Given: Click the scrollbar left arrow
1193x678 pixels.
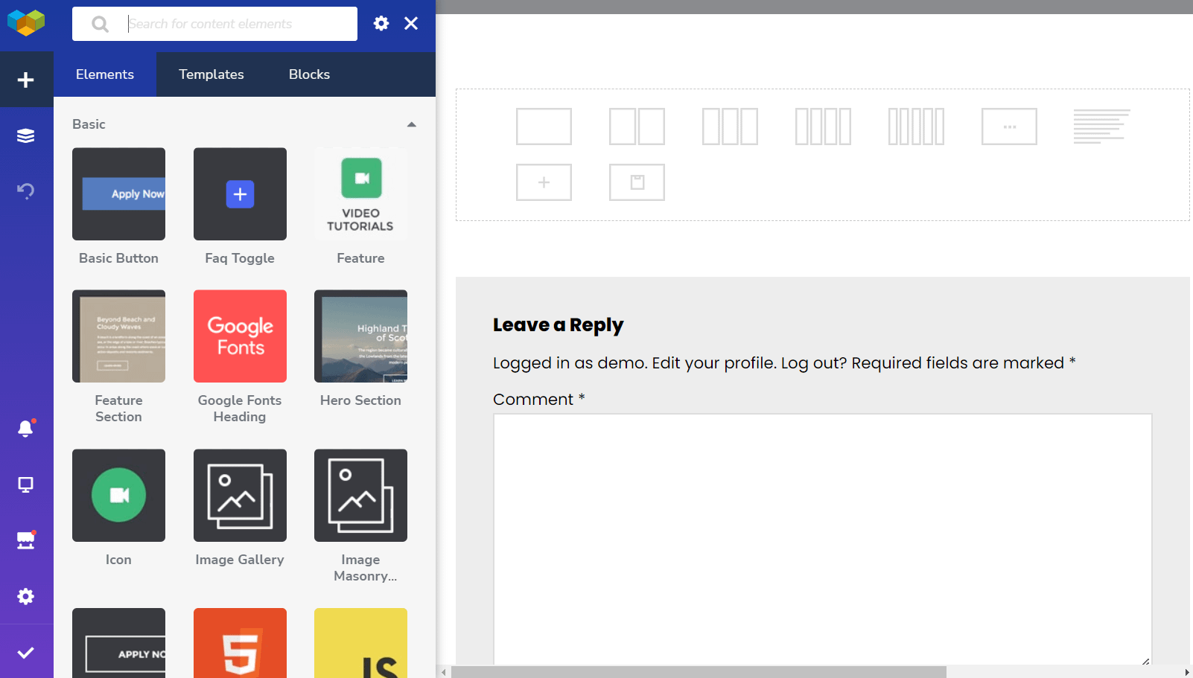Looking at the screenshot, I should pos(444,672).
